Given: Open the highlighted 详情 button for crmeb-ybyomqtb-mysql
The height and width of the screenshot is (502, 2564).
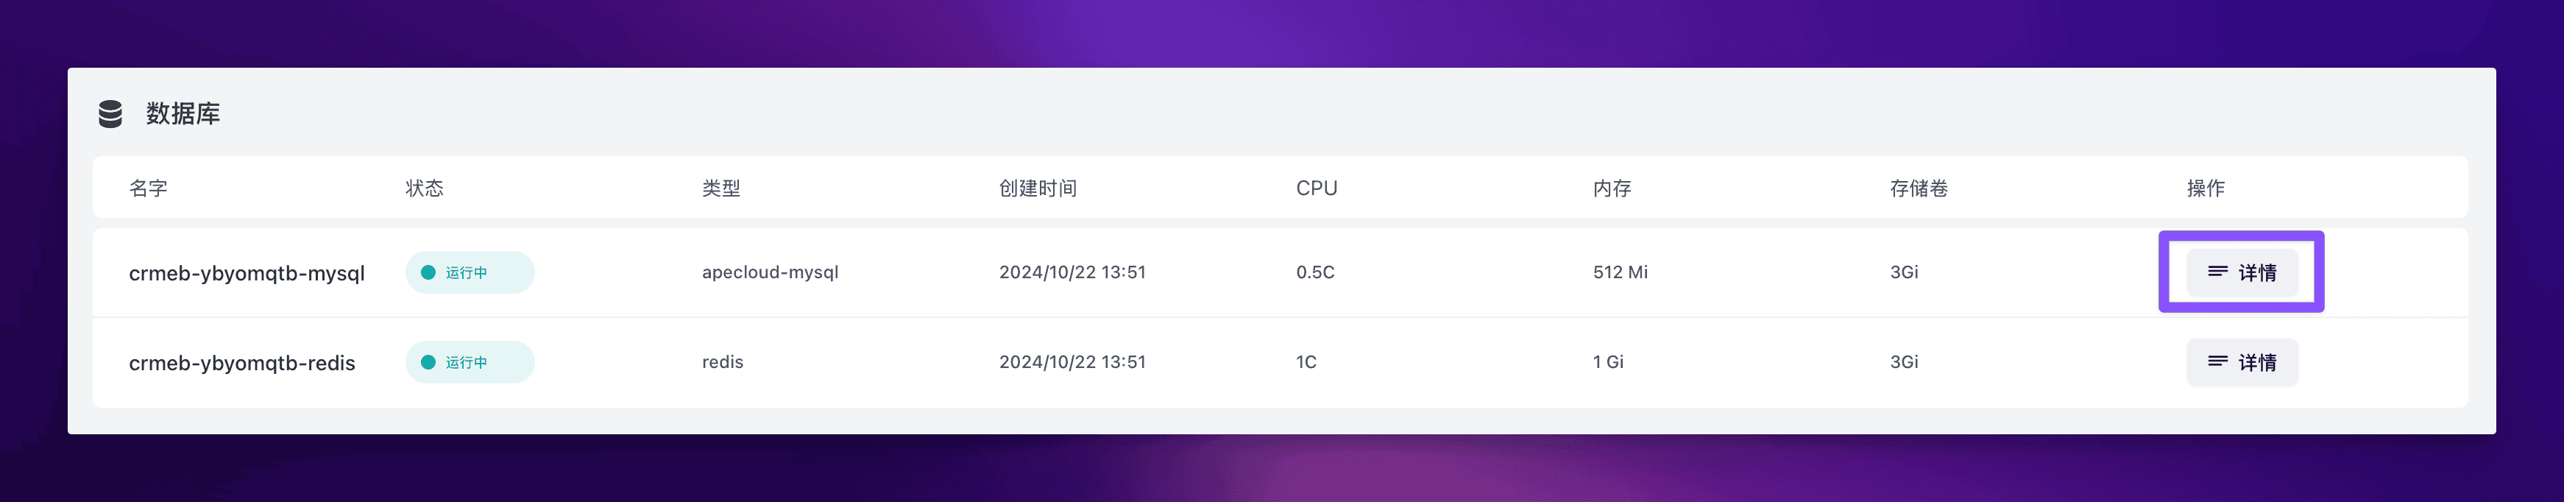Looking at the screenshot, I should (x=2242, y=272).
